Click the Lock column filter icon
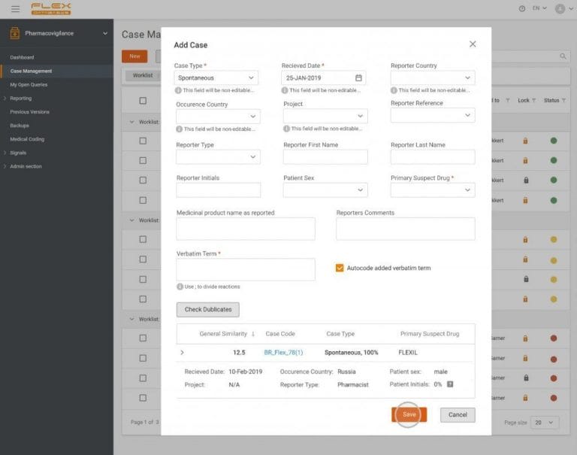 tap(534, 100)
